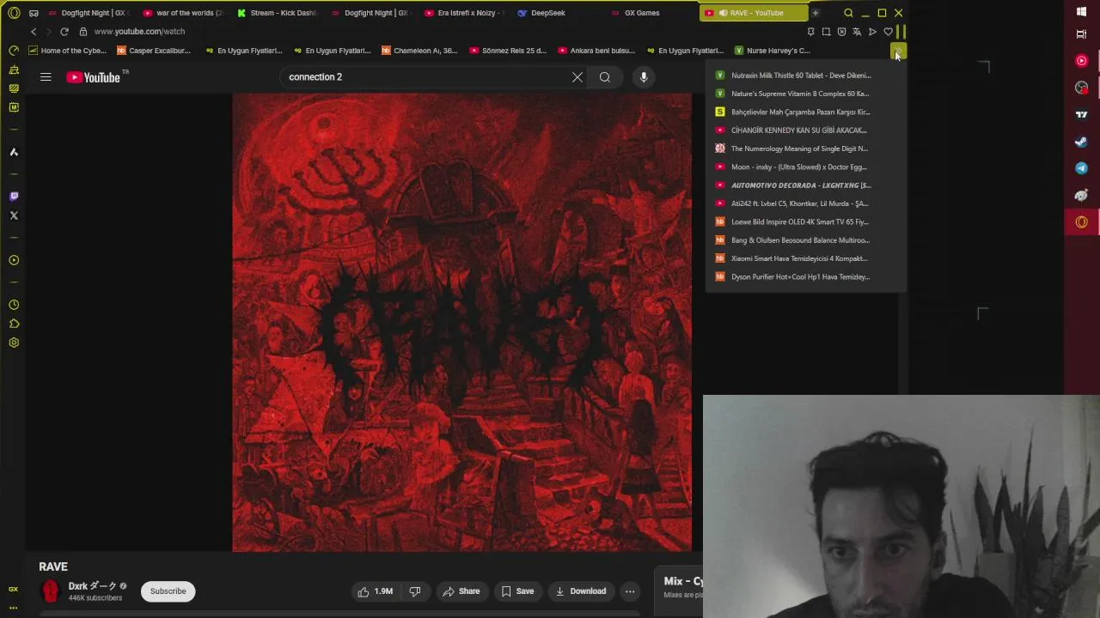Pin the page with the pinboard icon
Image resolution: width=1100 pixels, height=618 pixels.
[x=810, y=32]
